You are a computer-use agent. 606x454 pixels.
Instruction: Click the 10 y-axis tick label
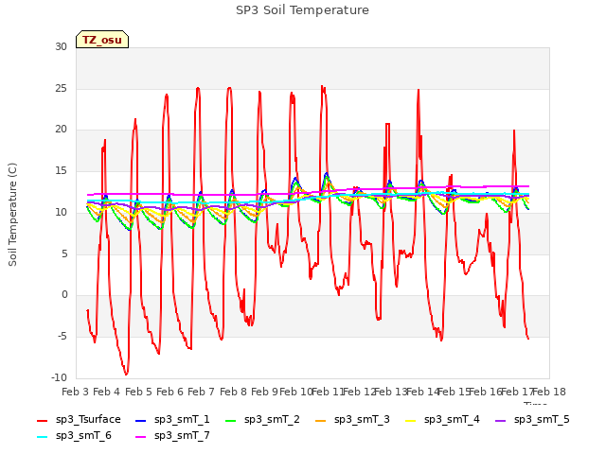click(x=61, y=212)
